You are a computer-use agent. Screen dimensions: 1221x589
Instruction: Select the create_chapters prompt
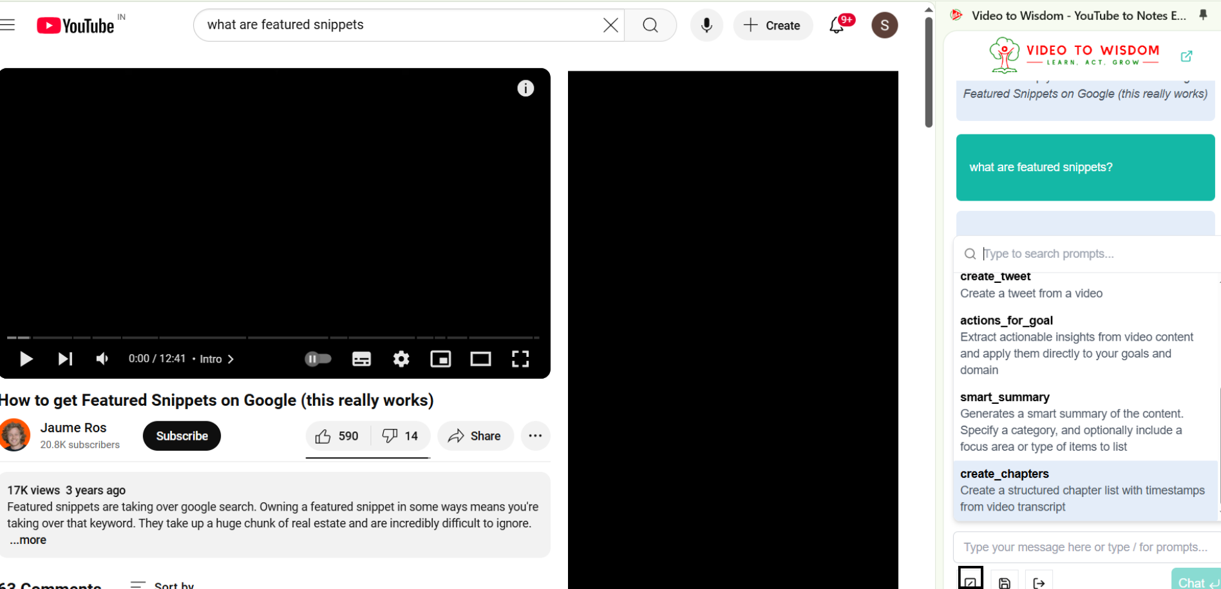coord(1086,491)
